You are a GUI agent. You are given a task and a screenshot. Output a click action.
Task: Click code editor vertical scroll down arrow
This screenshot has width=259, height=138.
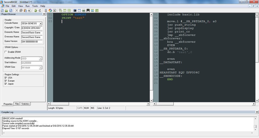151,101
